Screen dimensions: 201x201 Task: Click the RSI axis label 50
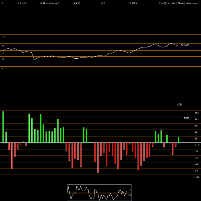coord(3,53)
